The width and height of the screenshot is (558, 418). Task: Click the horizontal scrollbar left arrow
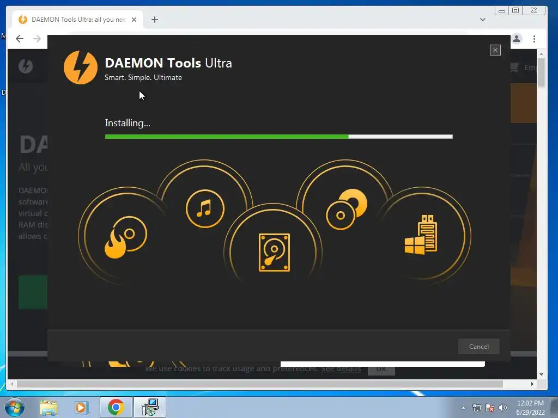12,384
